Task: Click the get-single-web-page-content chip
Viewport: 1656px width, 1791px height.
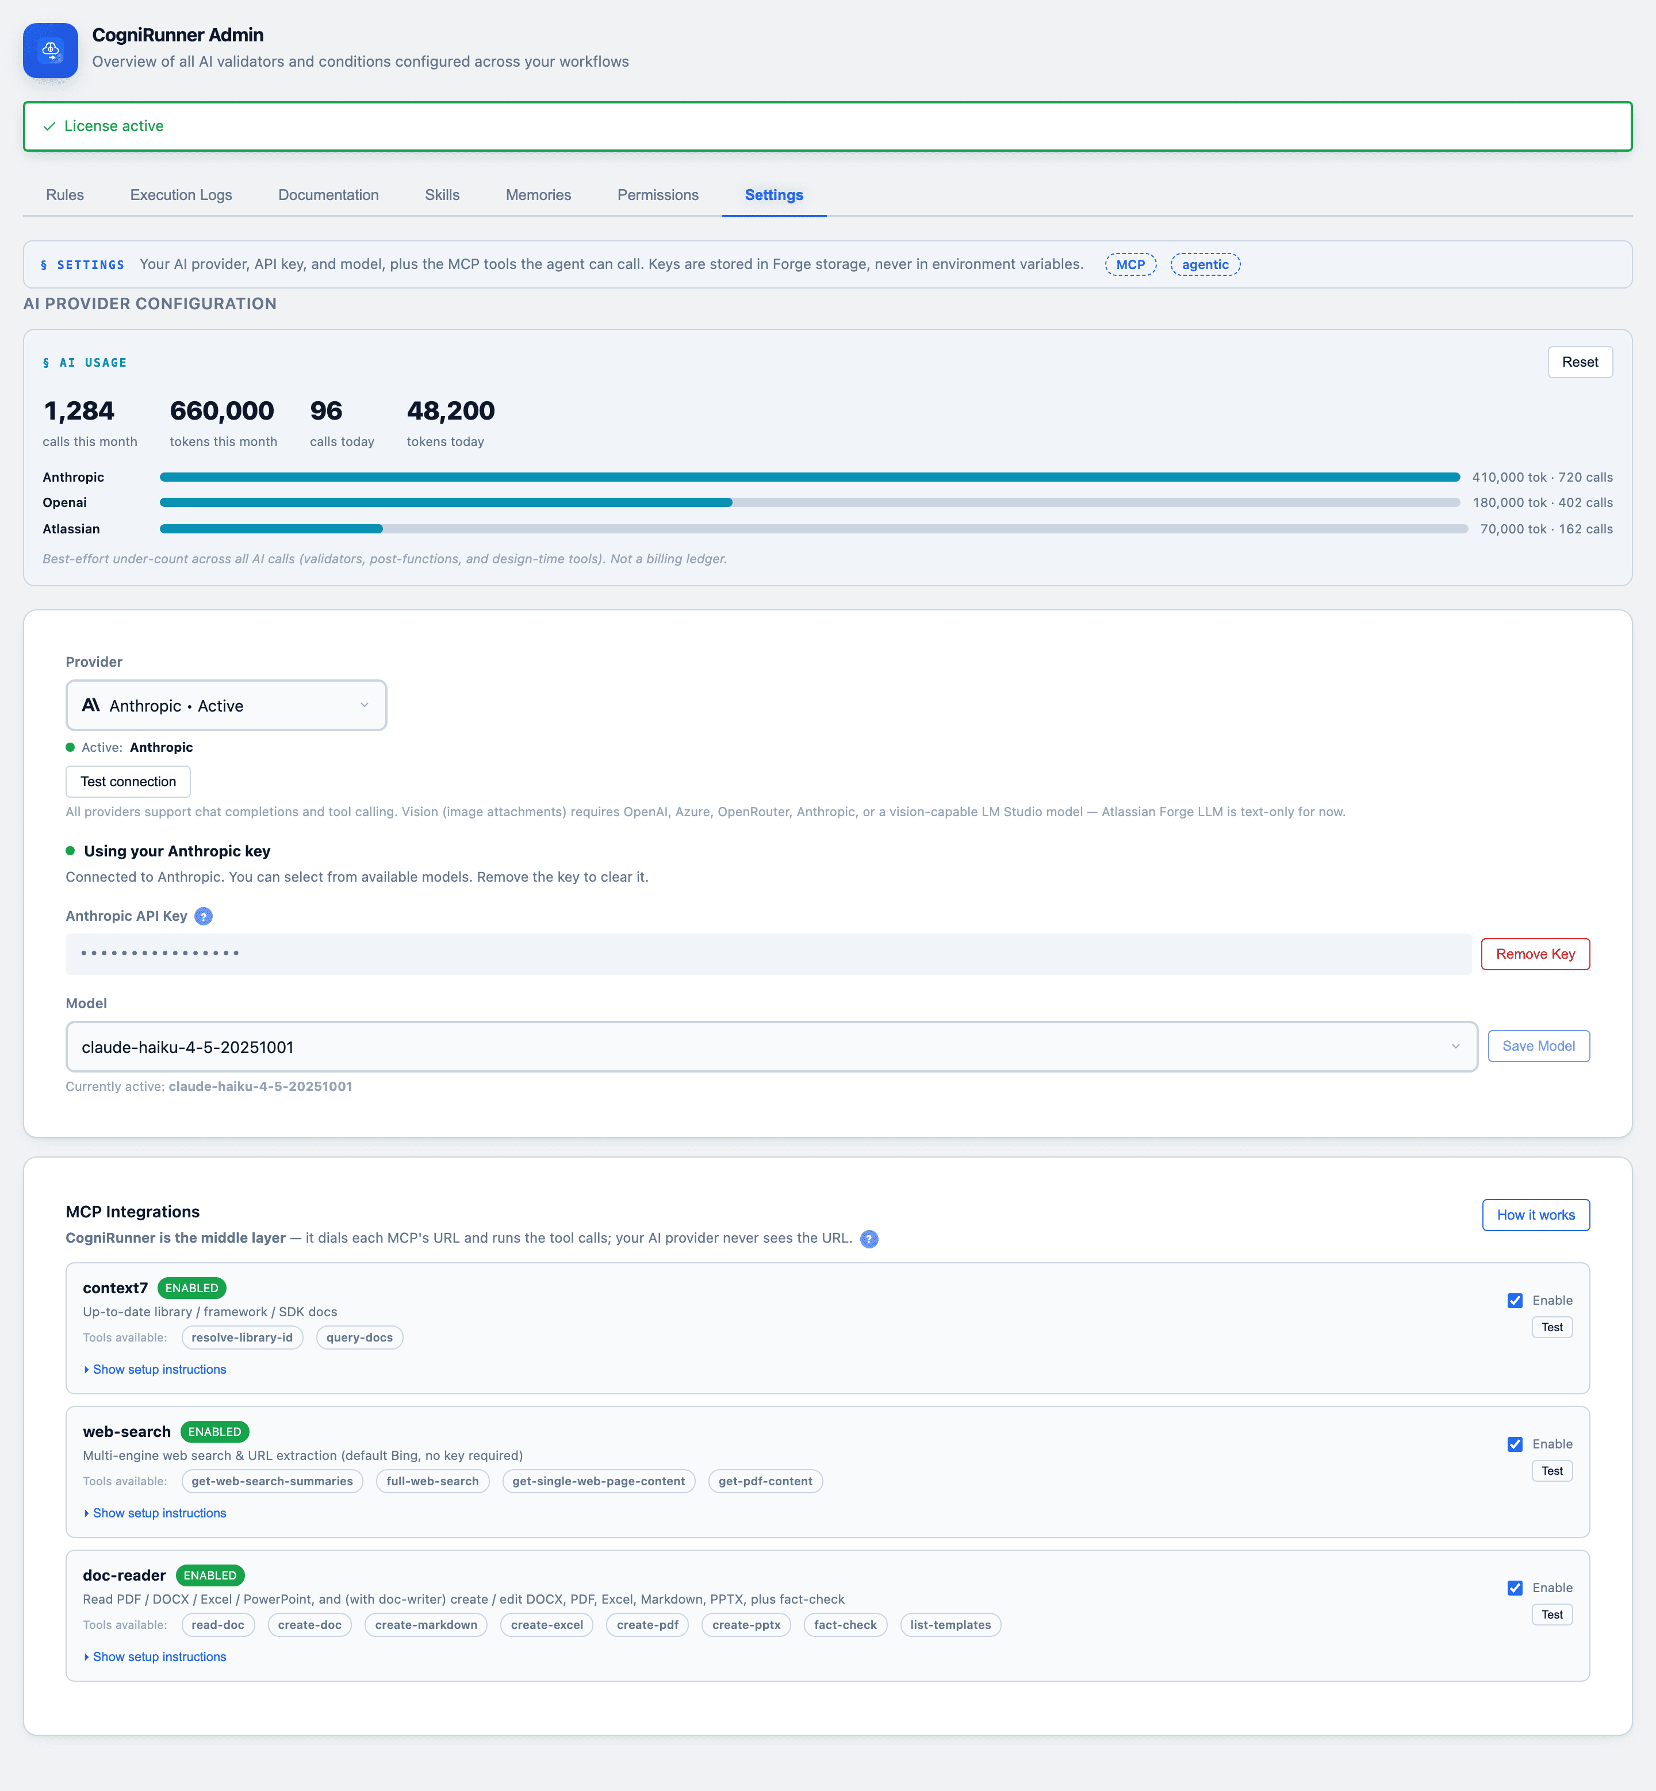Action: (x=599, y=1481)
